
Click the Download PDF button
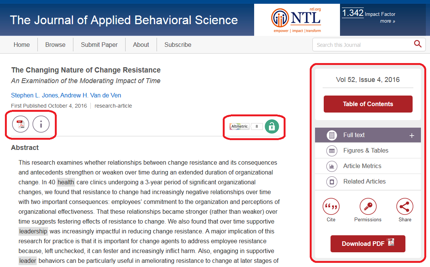(368, 244)
